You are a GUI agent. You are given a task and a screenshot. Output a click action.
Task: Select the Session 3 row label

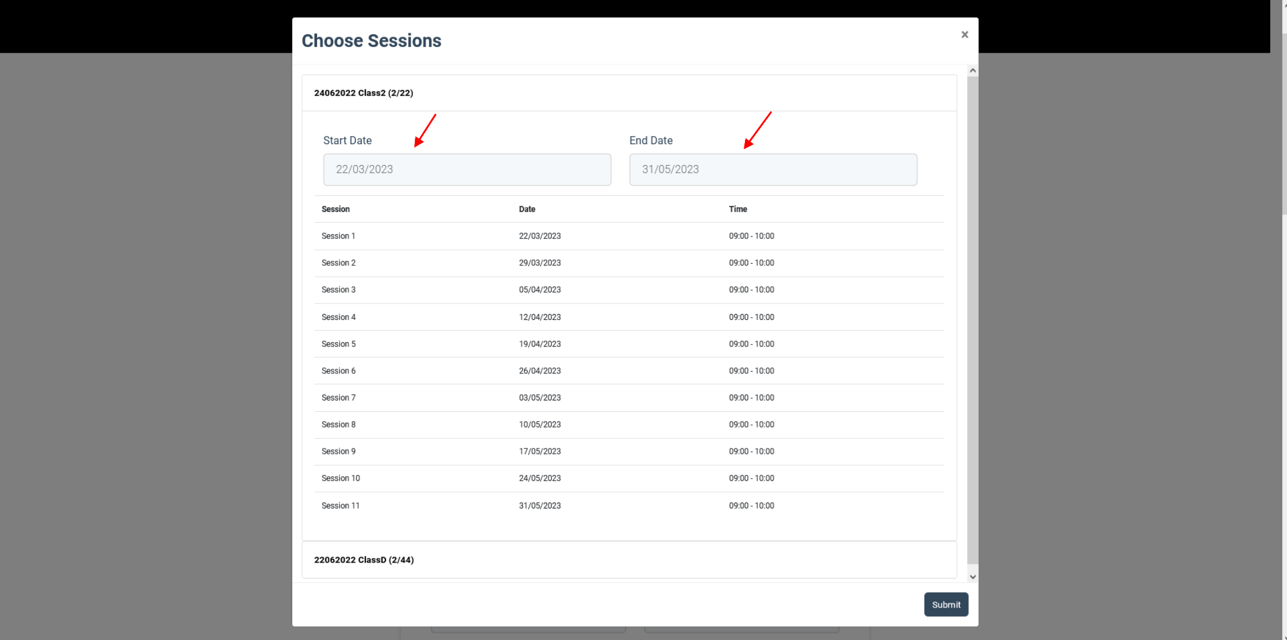point(339,290)
